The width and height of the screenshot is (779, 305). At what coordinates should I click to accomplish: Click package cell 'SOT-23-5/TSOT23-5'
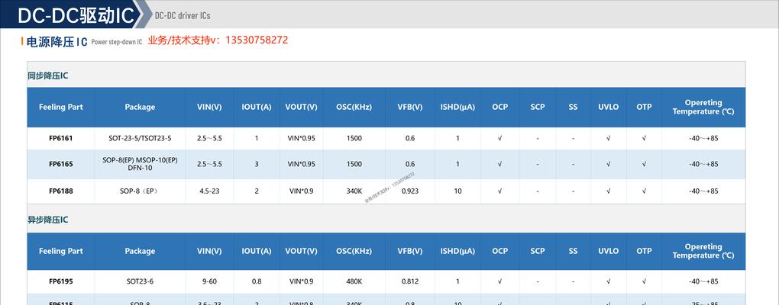point(140,138)
